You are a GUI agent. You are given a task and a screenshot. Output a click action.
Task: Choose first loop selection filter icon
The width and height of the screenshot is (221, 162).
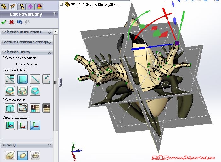[x=10, y=91]
